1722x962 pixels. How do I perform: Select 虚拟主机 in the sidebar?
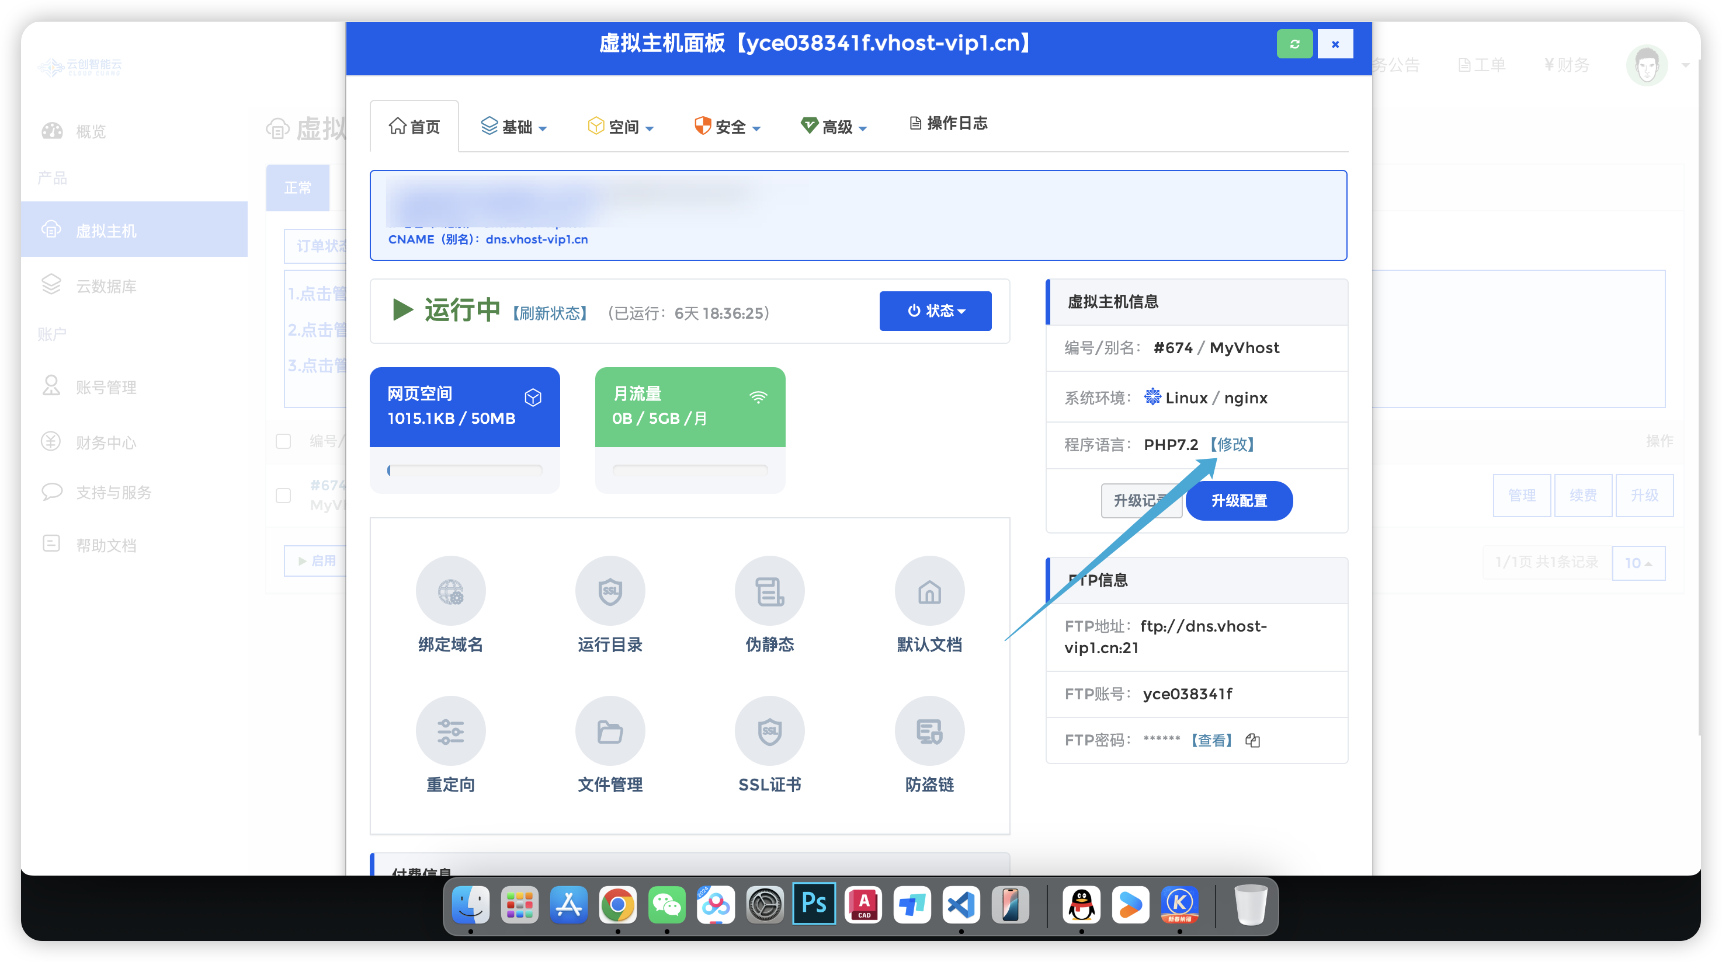(x=134, y=229)
